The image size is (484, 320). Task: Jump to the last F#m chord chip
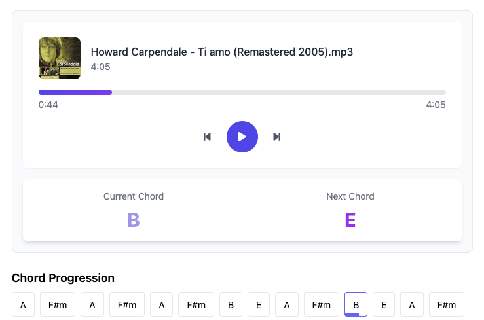446,304
